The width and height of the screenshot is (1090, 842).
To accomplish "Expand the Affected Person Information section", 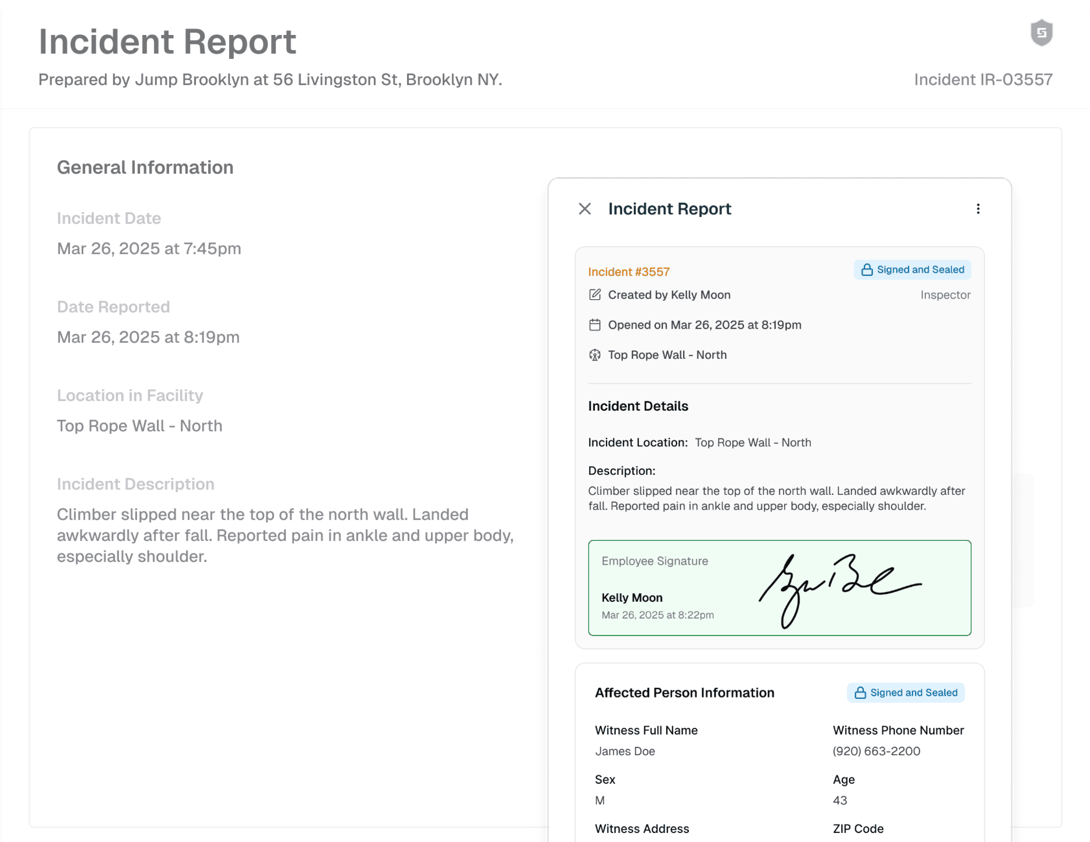I will click(684, 692).
